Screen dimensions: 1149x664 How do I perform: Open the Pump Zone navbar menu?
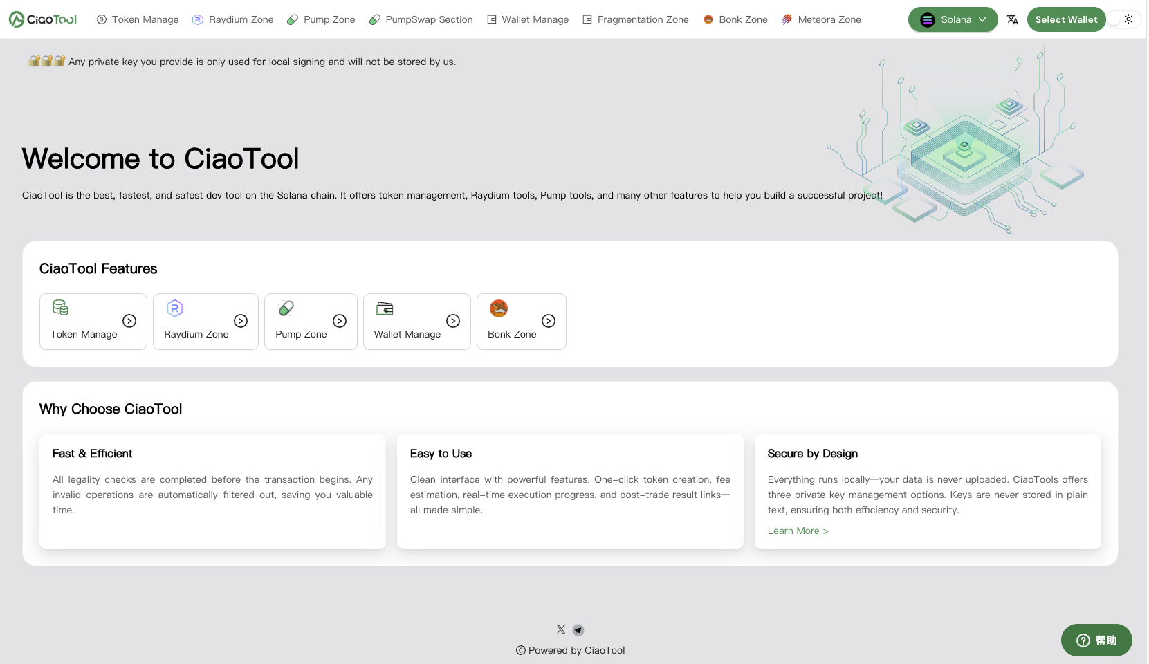(321, 19)
